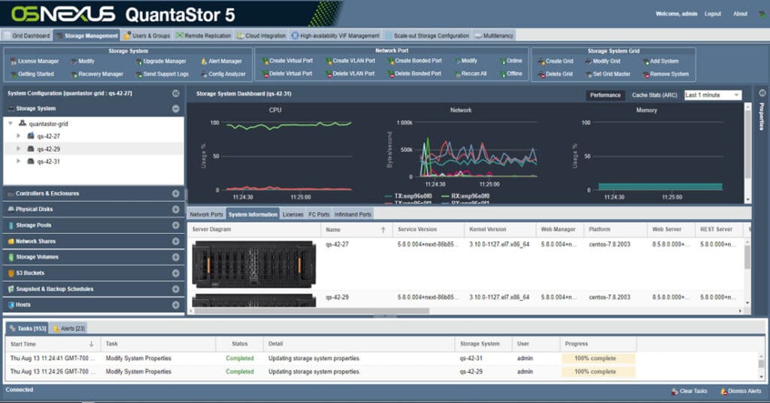Open the Last 1 minute dropdown
Screen dimensions: 770x403
click(x=713, y=95)
